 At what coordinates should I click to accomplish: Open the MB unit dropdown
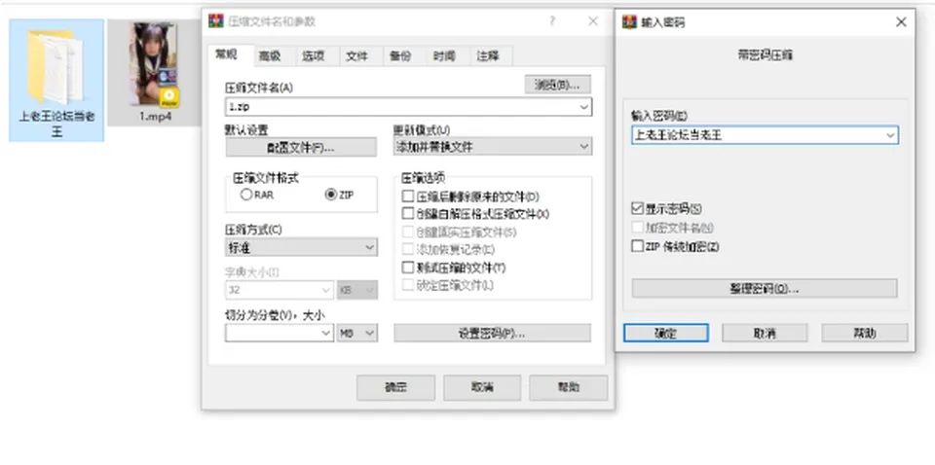point(357,334)
